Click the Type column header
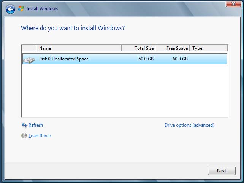This screenshot has width=244, height=183. (x=208, y=48)
